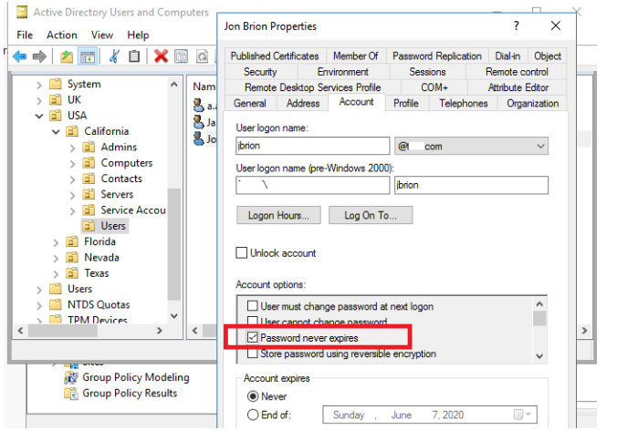Click the Group Policy Modeling icon

[x=71, y=377]
